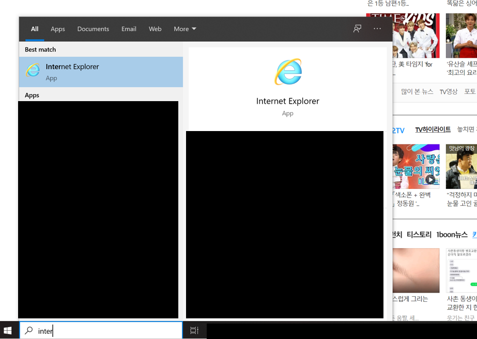Open the Windows Start button
Image resolution: width=477 pixels, height=339 pixels.
point(8,331)
